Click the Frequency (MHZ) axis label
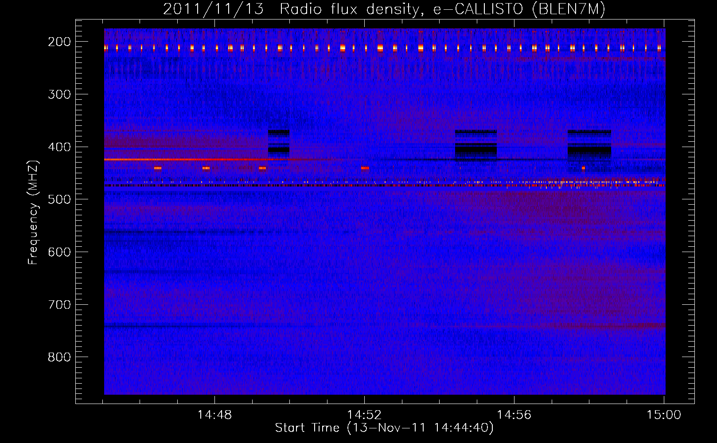The image size is (717, 443). [33, 213]
